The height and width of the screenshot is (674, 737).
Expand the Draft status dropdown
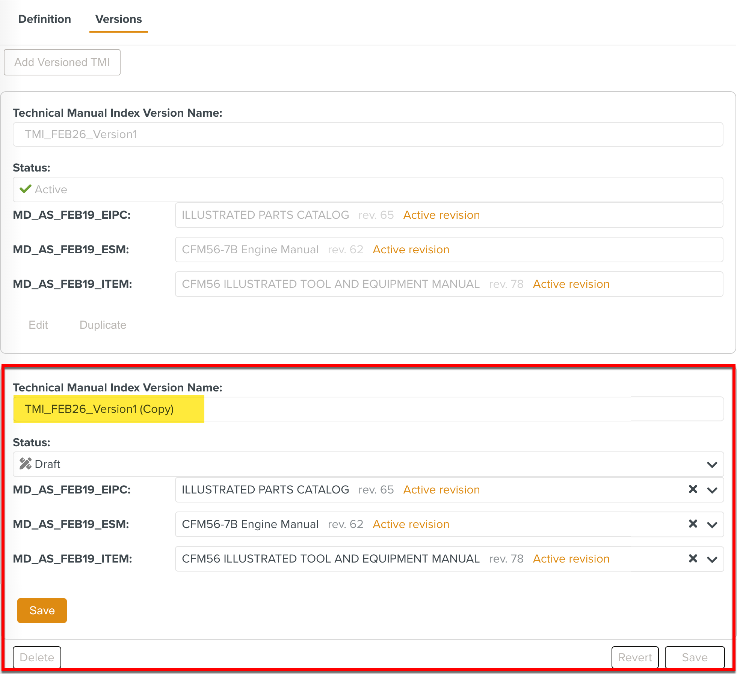712,465
